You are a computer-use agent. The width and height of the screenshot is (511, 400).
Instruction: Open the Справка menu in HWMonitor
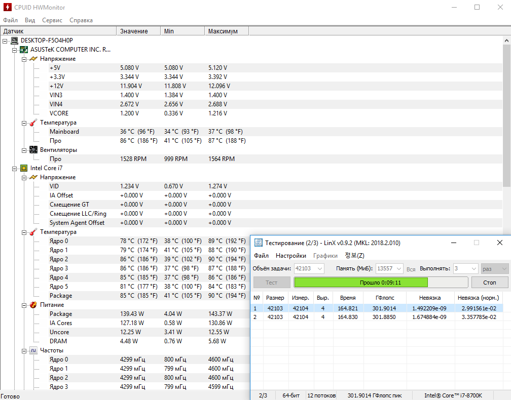[81, 20]
